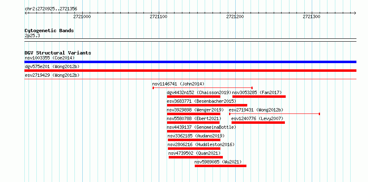The width and height of the screenshot is (368, 182).
Task: Click the DGV Structural Variants track title
Action: 58,53
